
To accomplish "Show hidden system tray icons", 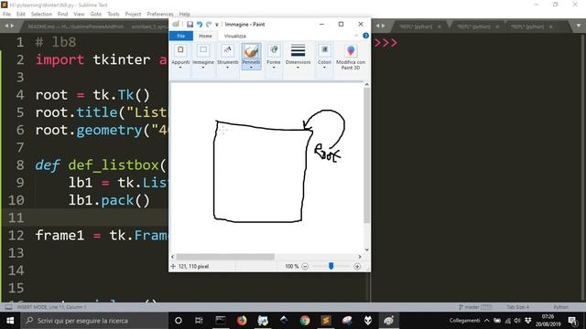I will [x=486, y=321].
